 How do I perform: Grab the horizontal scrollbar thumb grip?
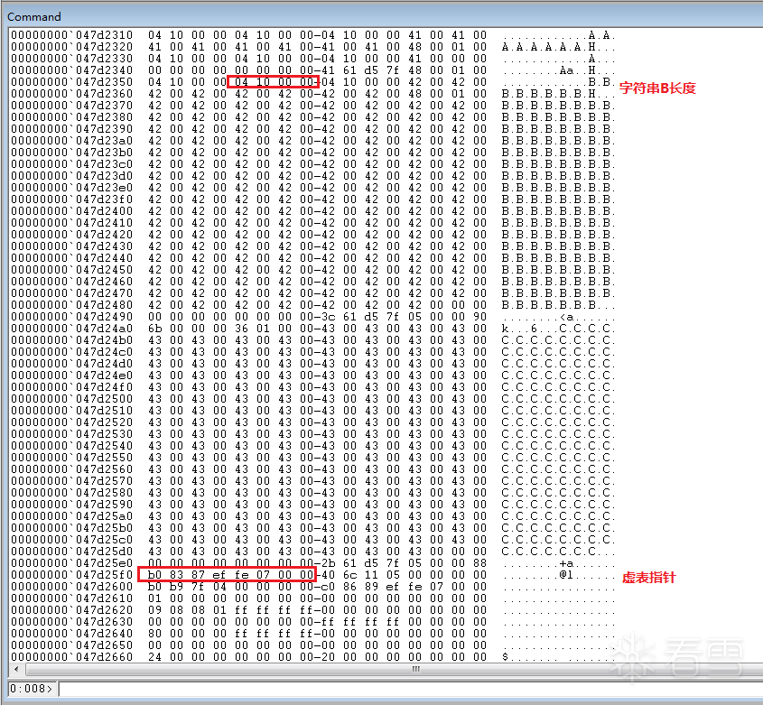coord(415,669)
